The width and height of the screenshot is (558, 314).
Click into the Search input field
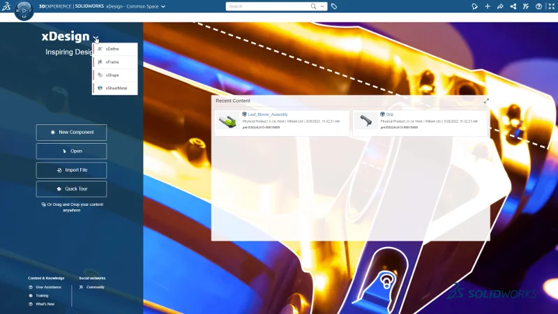click(269, 6)
